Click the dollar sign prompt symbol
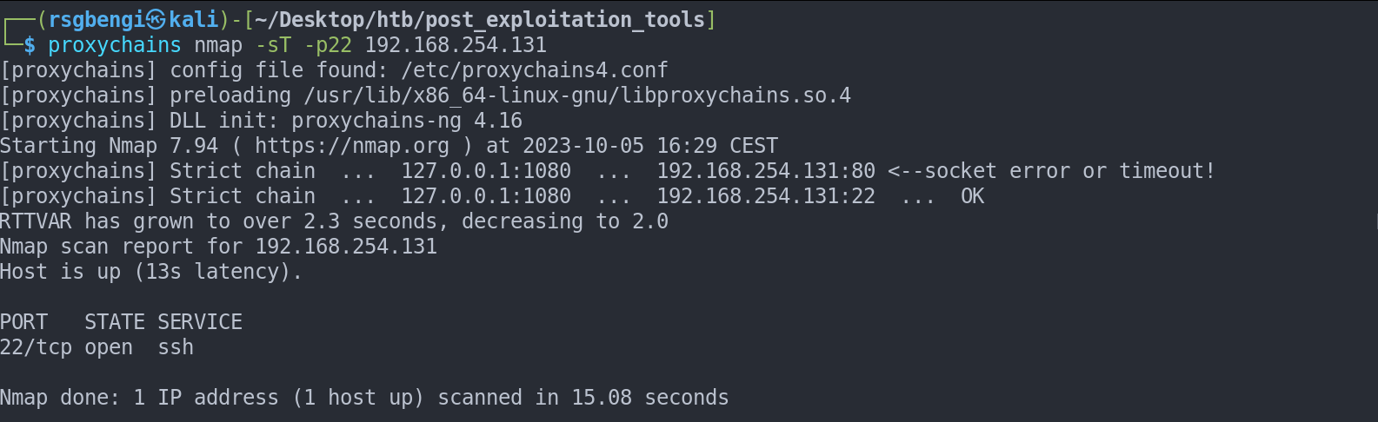Viewport: 1378px width, 422px height. tap(30, 45)
